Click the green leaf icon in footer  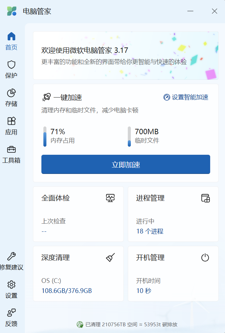coord(80,324)
